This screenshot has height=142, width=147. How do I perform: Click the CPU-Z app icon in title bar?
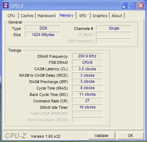coord(6,6)
